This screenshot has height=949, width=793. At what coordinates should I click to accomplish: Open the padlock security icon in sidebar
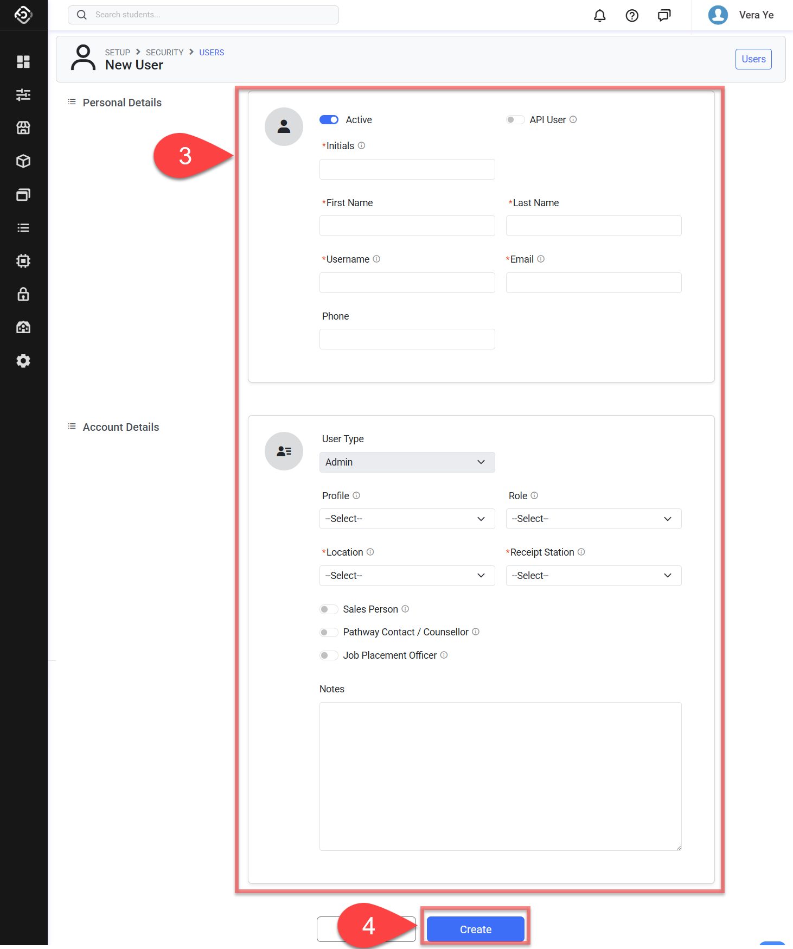click(x=23, y=294)
